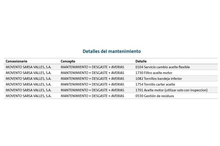The width and height of the screenshot is (220, 146).
Task: Select Concepto cell in Tornillos bandeja inferior row
Action: point(92,78)
